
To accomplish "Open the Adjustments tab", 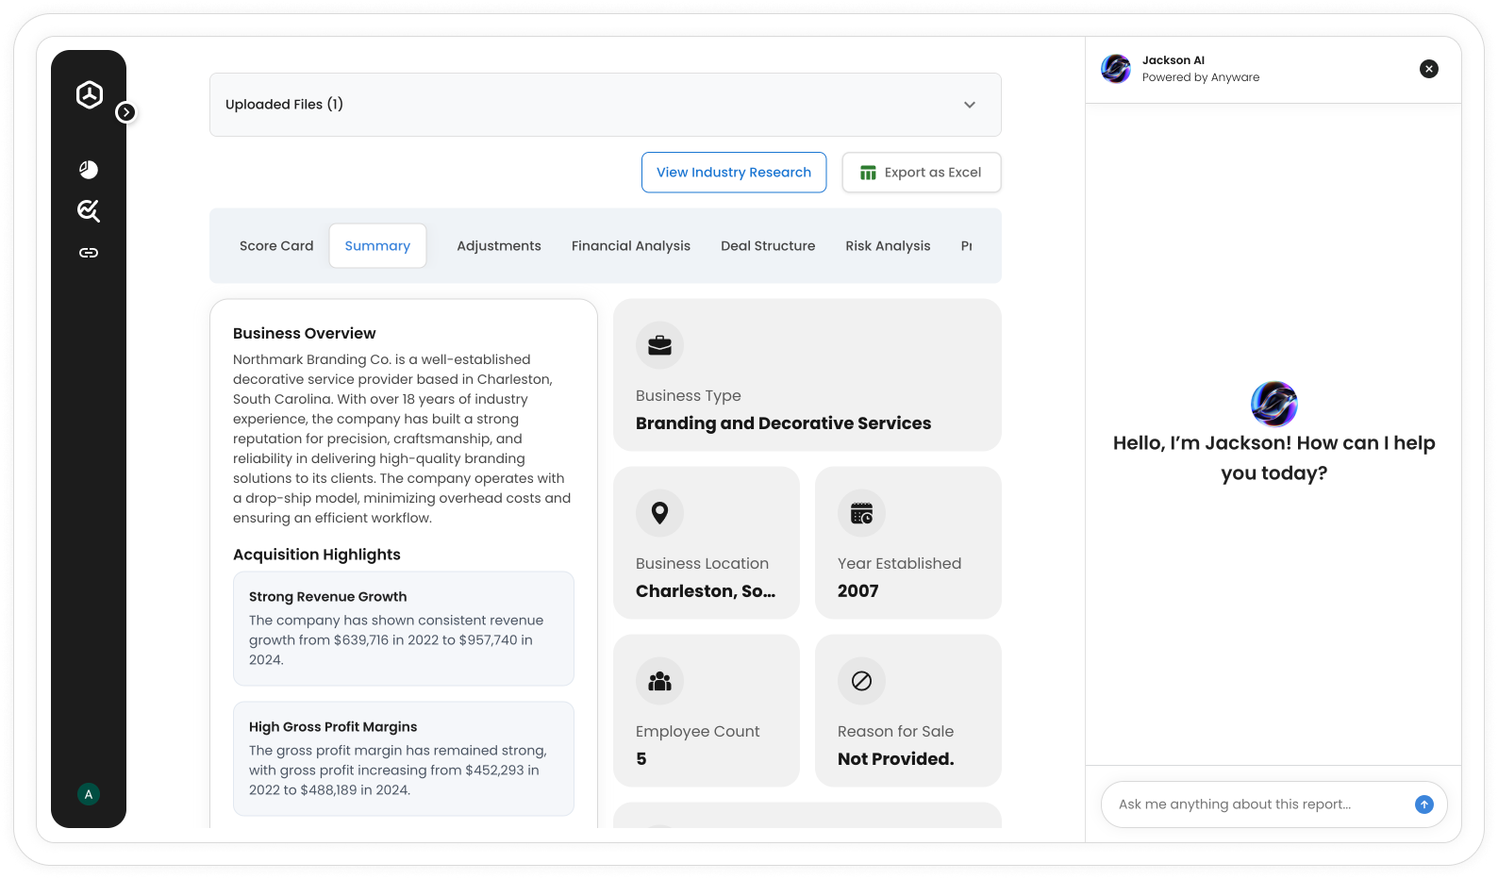I will [499, 246].
